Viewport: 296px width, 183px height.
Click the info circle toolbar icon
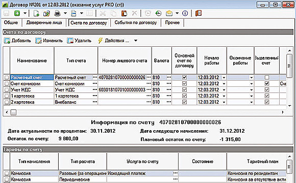pos(185,13)
